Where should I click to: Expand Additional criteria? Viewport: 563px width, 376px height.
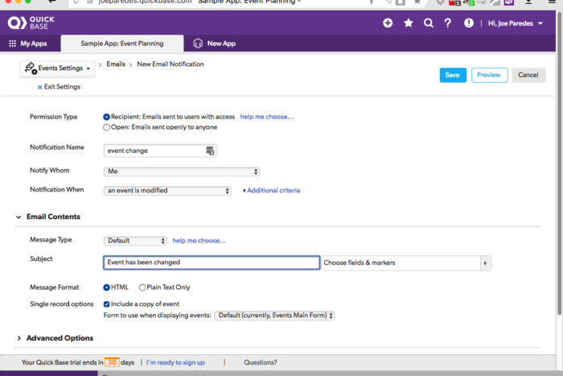(x=272, y=191)
